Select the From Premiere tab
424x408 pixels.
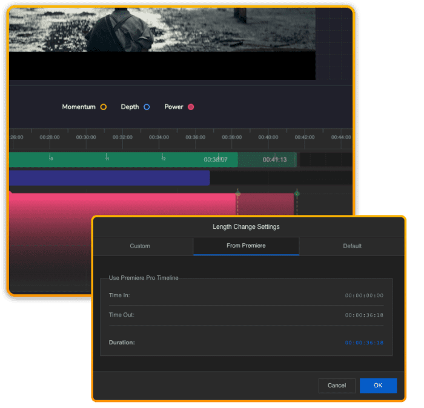point(246,246)
